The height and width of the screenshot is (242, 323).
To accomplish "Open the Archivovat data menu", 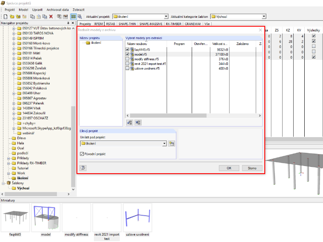I will (x=57, y=10).
